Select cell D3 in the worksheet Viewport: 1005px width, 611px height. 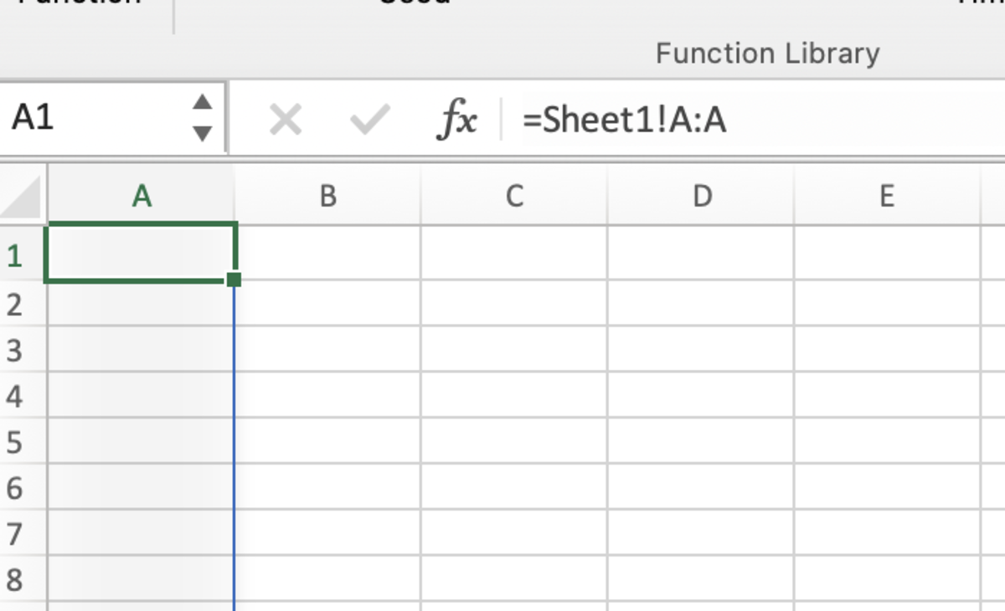point(701,349)
